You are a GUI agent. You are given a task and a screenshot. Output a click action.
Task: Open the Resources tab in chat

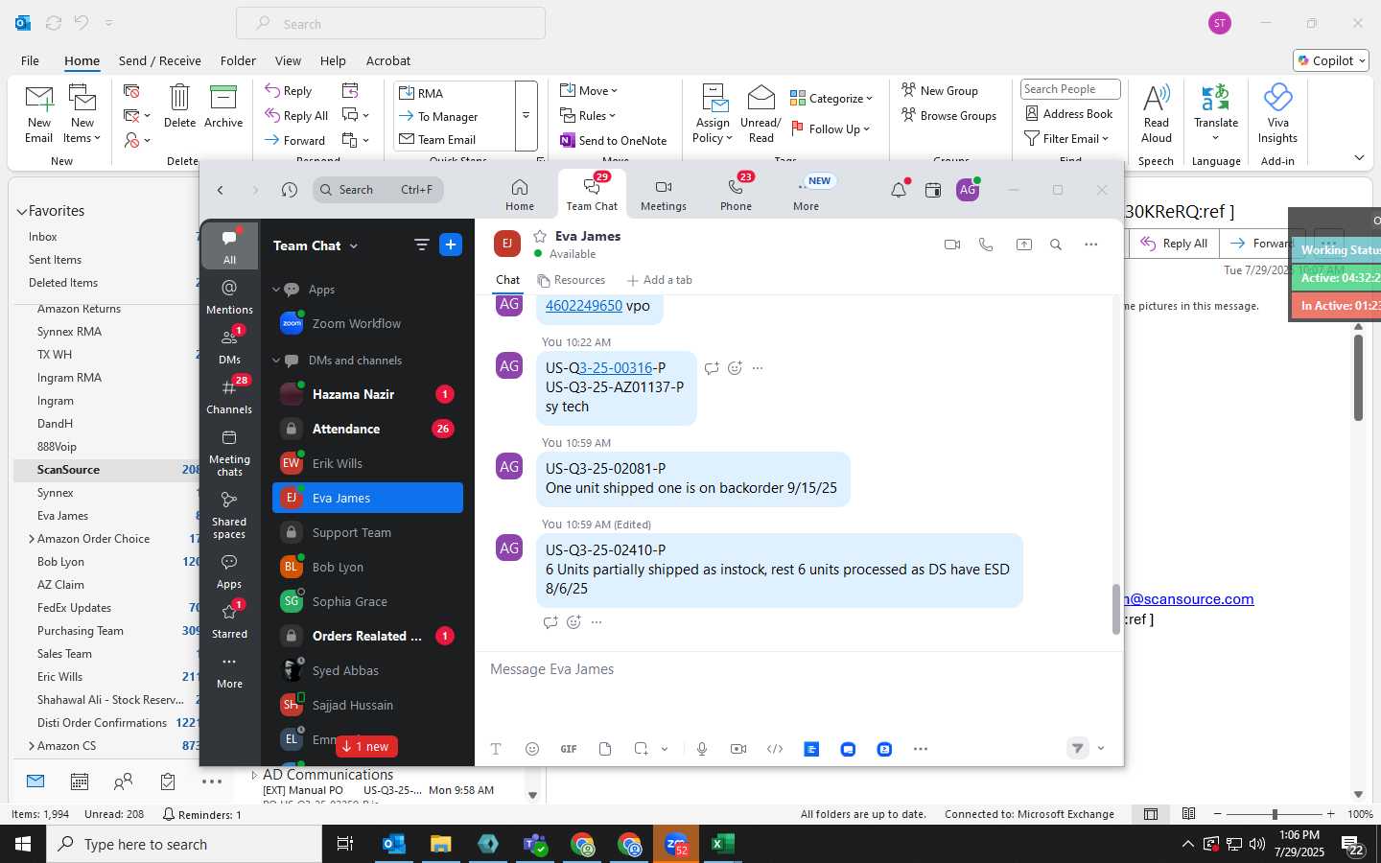[572, 280]
